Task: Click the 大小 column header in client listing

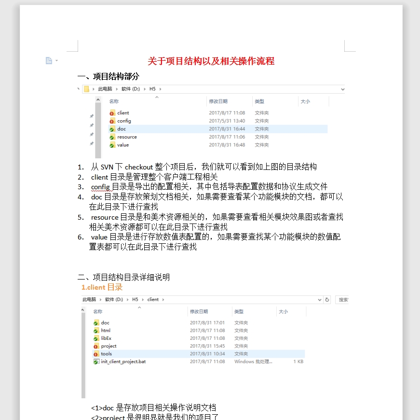Action: pos(283,312)
